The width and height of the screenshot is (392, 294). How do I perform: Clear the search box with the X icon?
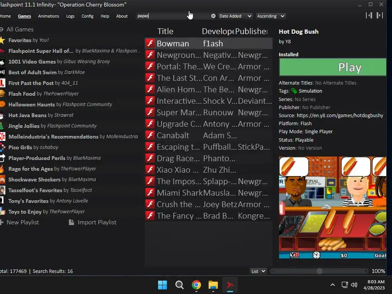pos(213,16)
